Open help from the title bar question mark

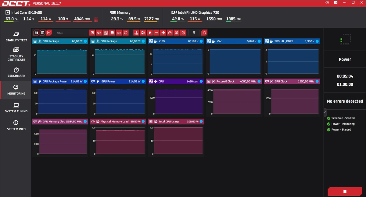pos(327,2)
